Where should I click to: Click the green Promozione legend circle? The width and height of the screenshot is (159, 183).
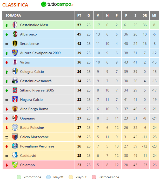coord(19,177)
